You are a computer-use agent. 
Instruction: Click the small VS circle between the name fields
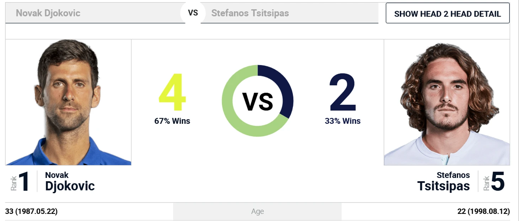[193, 13]
